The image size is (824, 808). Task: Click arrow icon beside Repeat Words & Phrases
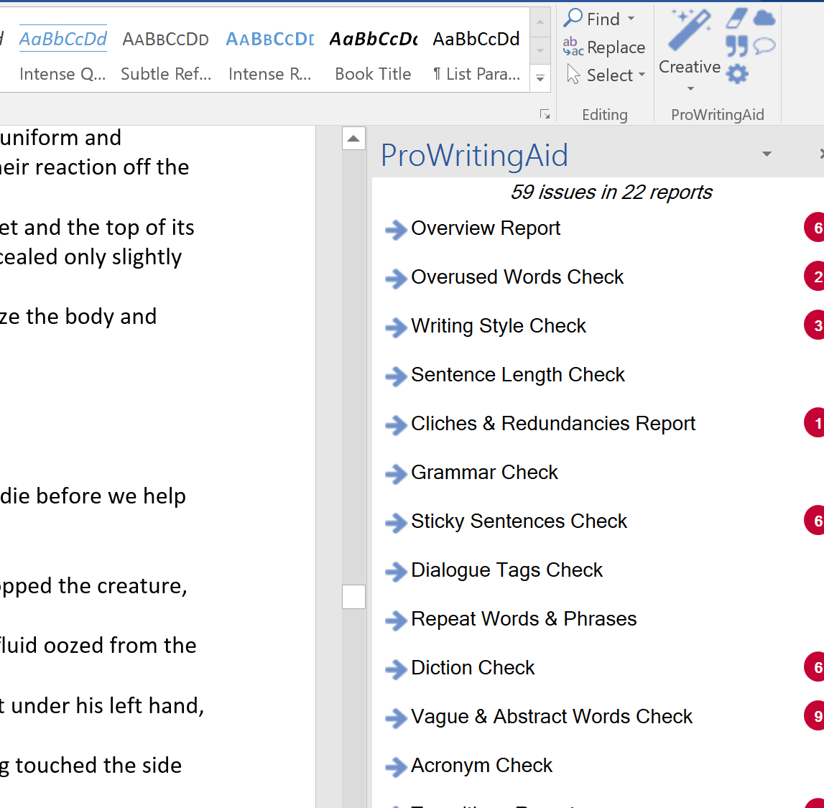pyautogui.click(x=396, y=621)
